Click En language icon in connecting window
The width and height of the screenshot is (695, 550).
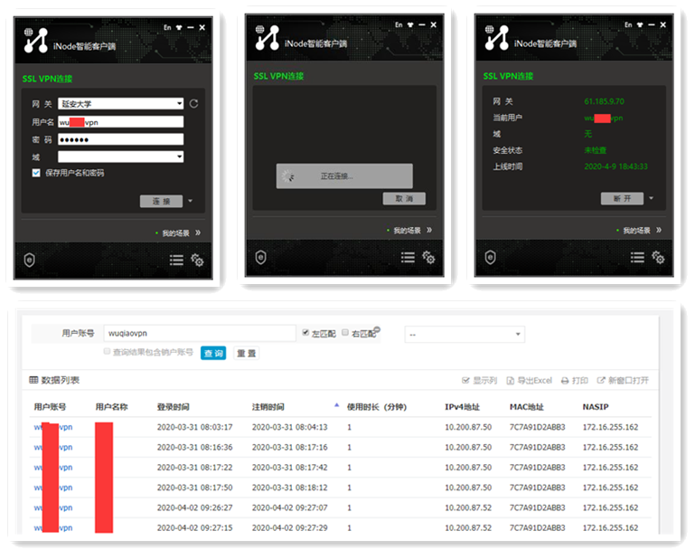click(399, 24)
